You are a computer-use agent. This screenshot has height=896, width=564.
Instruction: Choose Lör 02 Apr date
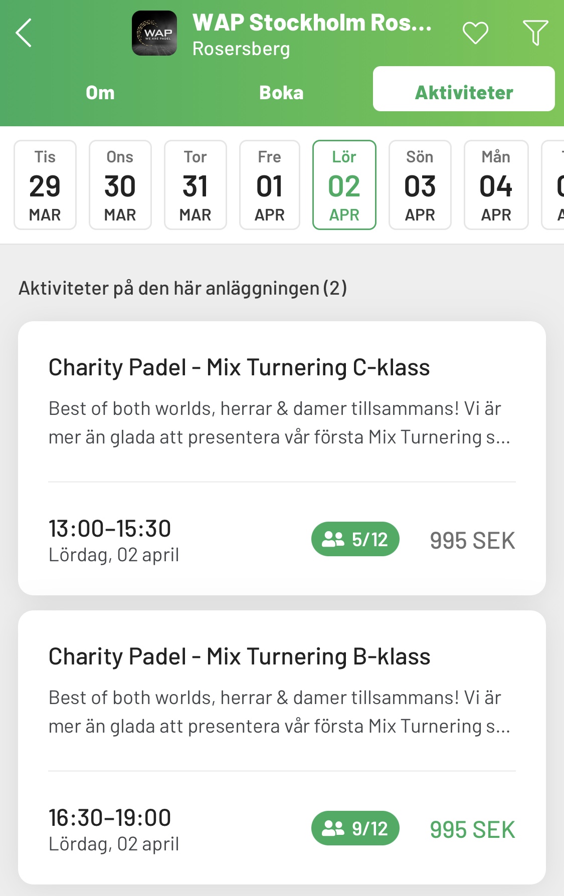[344, 185]
